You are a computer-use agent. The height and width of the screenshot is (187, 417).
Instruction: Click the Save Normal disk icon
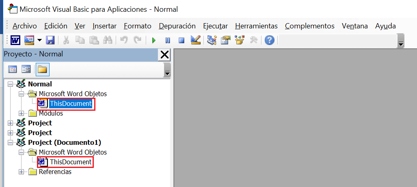pyautogui.click(x=50, y=40)
